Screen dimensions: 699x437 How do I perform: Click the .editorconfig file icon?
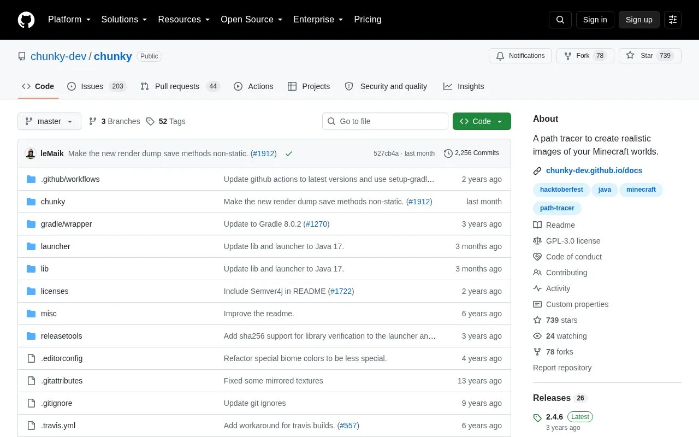point(31,358)
